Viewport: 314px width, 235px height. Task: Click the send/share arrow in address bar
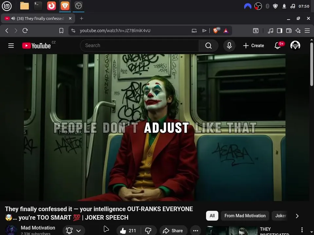tap(204, 31)
